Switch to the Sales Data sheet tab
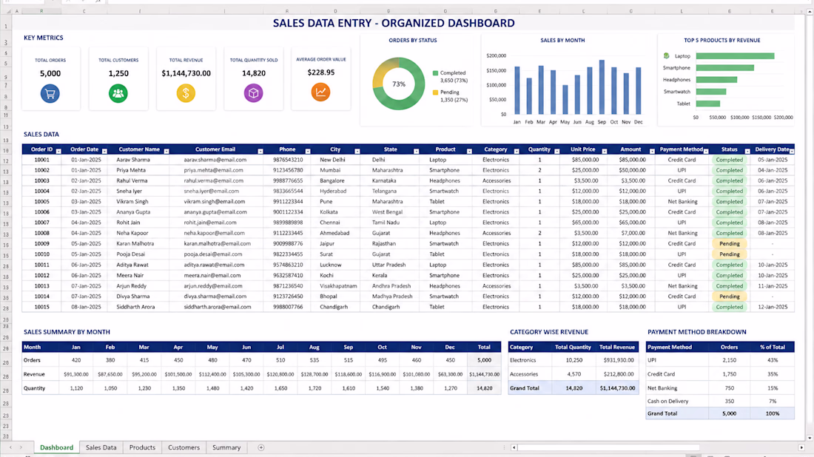 (x=101, y=447)
